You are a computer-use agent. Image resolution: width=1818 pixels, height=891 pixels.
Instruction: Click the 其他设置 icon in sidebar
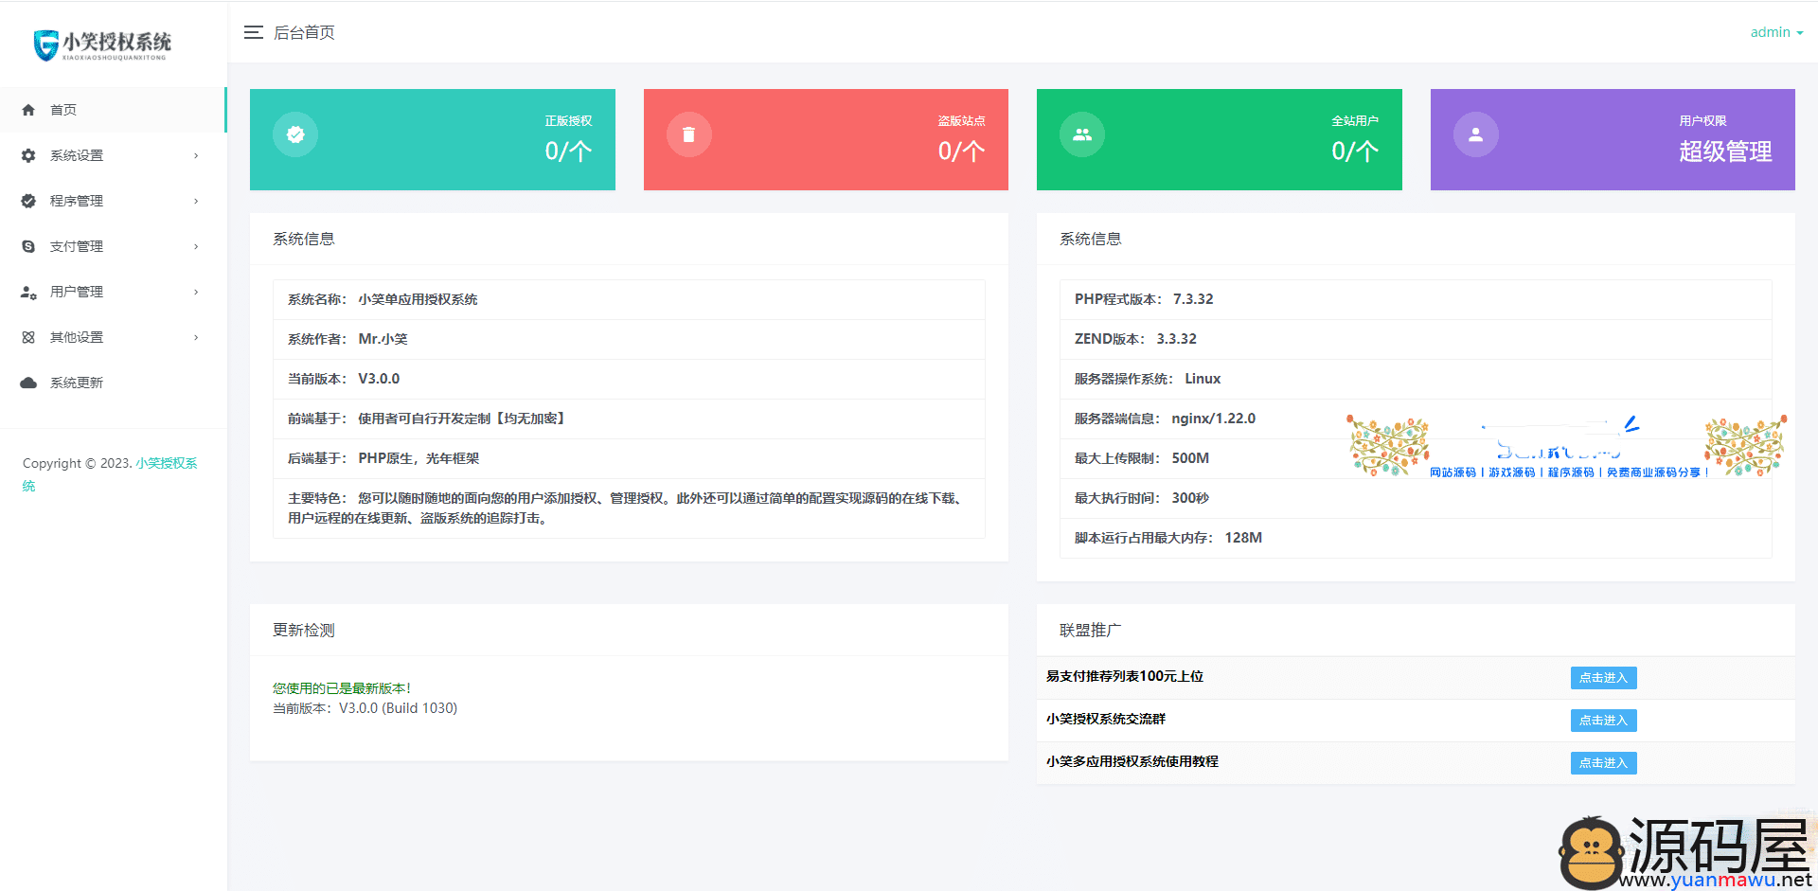tap(28, 337)
